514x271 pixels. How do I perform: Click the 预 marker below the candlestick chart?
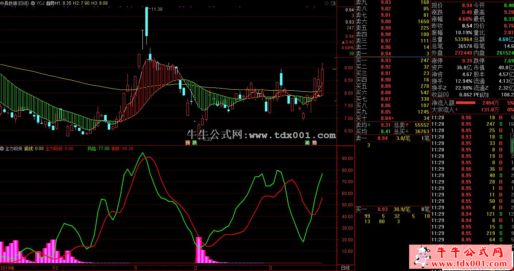point(188,143)
